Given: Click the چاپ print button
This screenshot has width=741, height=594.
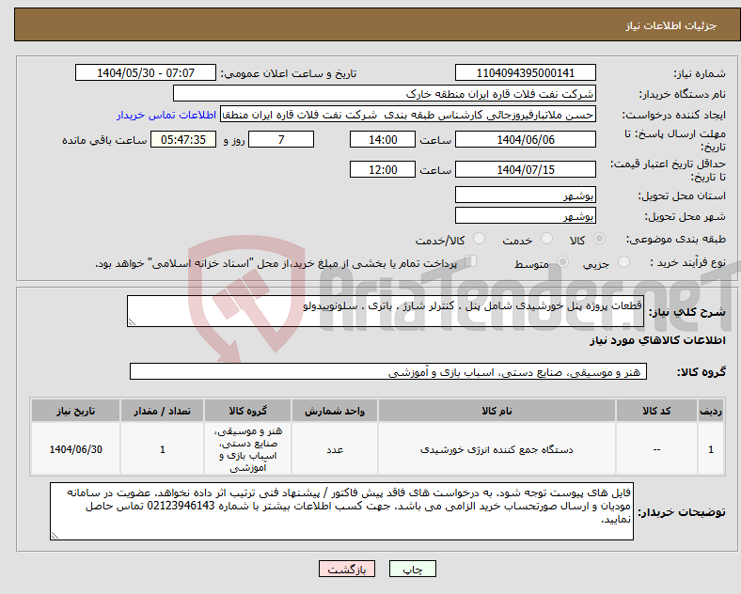Looking at the screenshot, I should [x=413, y=569].
